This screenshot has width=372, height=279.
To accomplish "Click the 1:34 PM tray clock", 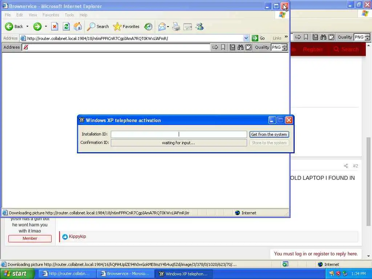I will click(x=359, y=274).
